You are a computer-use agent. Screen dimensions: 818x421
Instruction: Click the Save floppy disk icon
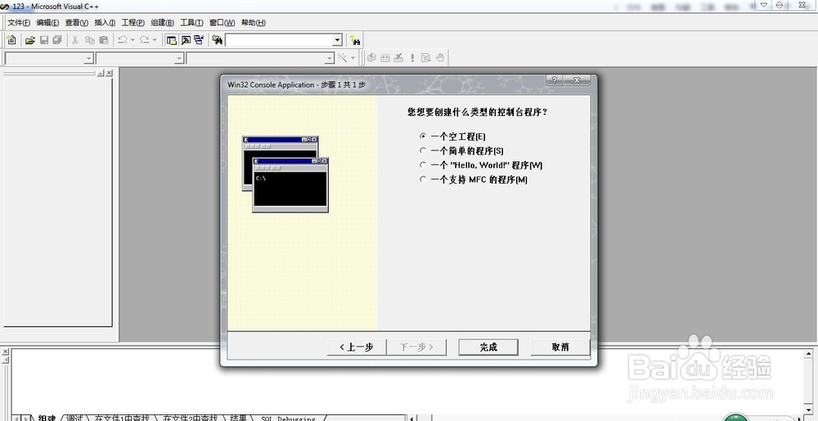pyautogui.click(x=44, y=40)
